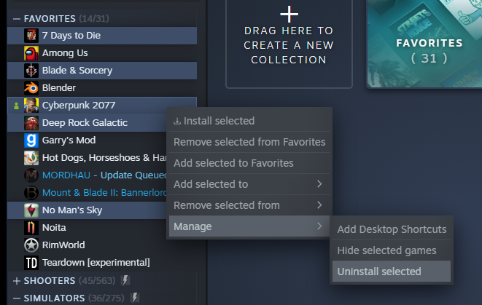Collapse the FAVORITES category
The image size is (482, 305).
coord(17,19)
